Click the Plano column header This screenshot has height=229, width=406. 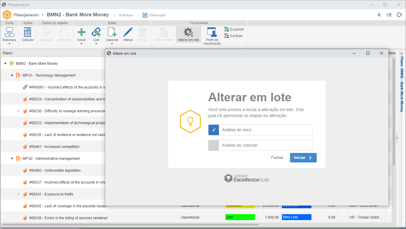pyautogui.click(x=53, y=53)
